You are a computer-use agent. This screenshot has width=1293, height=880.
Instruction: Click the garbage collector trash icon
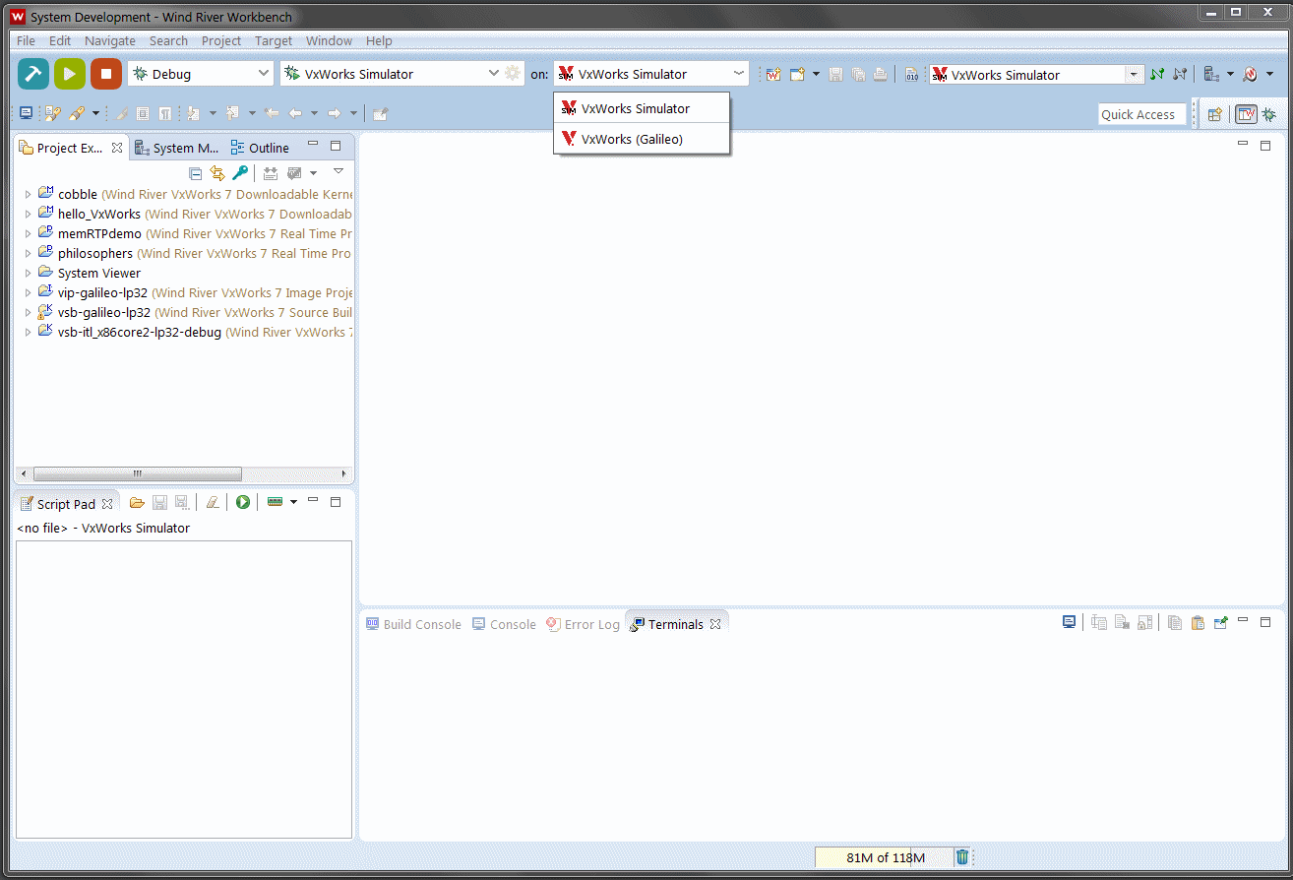962,857
